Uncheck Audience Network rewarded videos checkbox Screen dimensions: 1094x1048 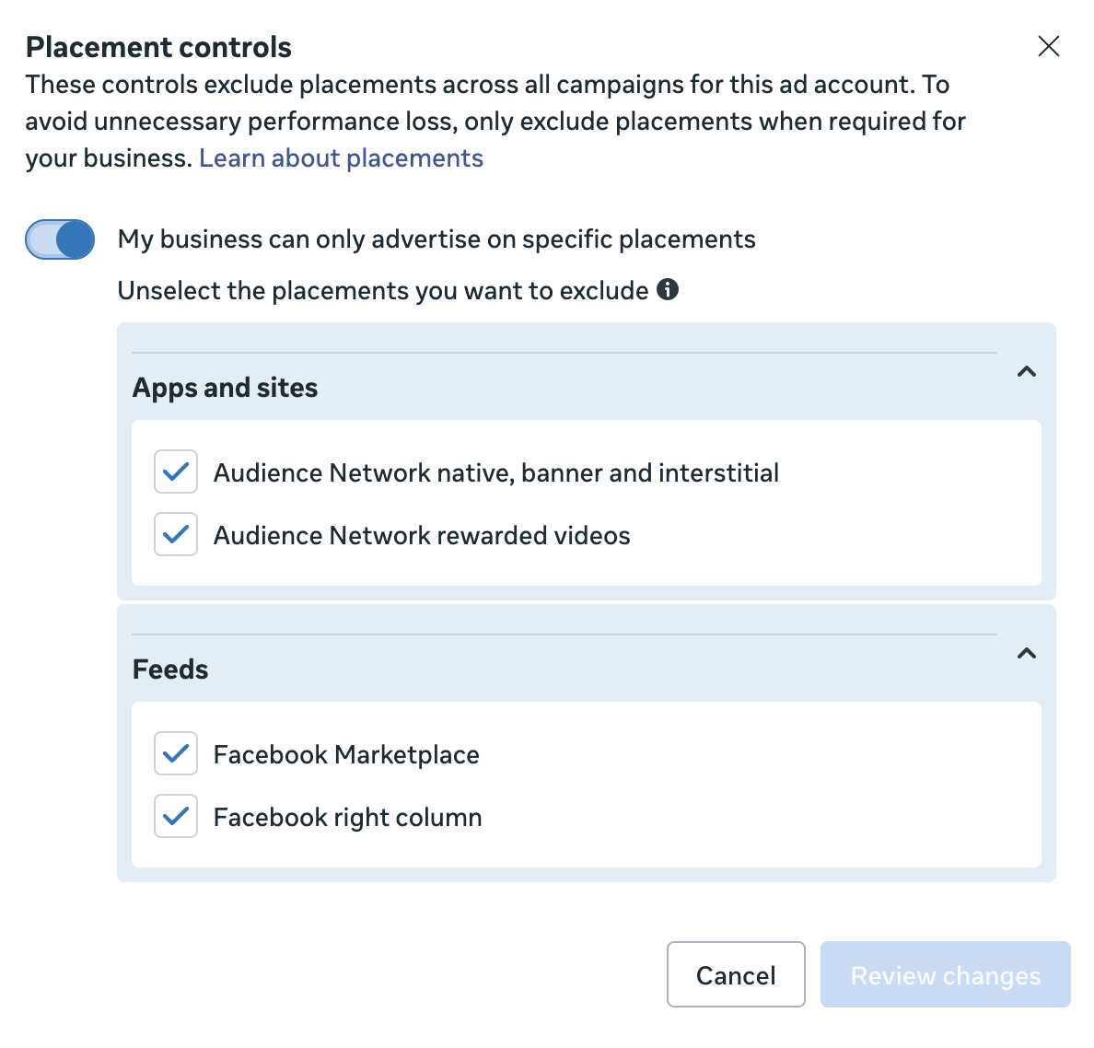coord(176,535)
